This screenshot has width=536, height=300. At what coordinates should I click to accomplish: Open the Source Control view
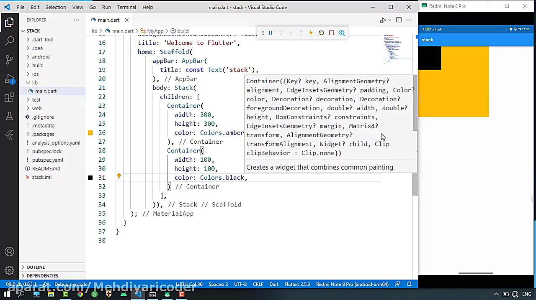(x=9, y=60)
